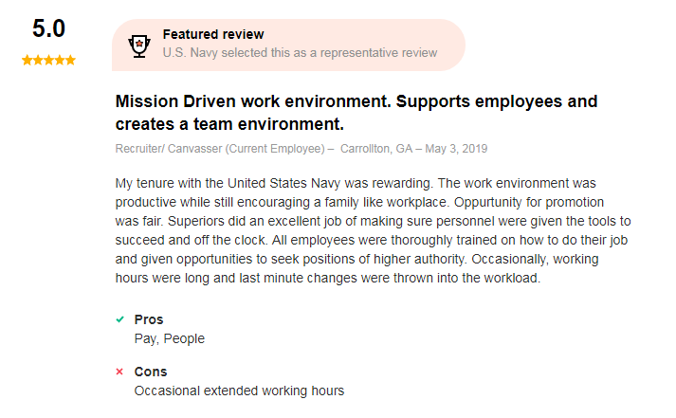Viewport: 676px width, 418px height.
Task: Click the 5.0 rating score
Action: (x=48, y=29)
